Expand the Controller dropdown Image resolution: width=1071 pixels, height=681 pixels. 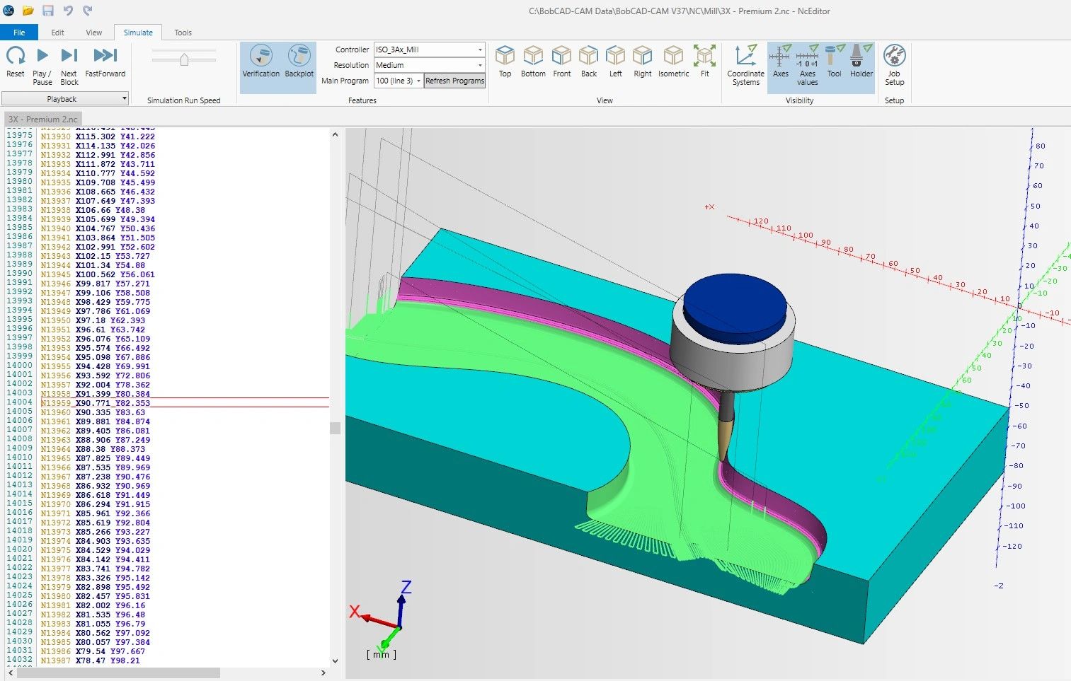coord(480,50)
